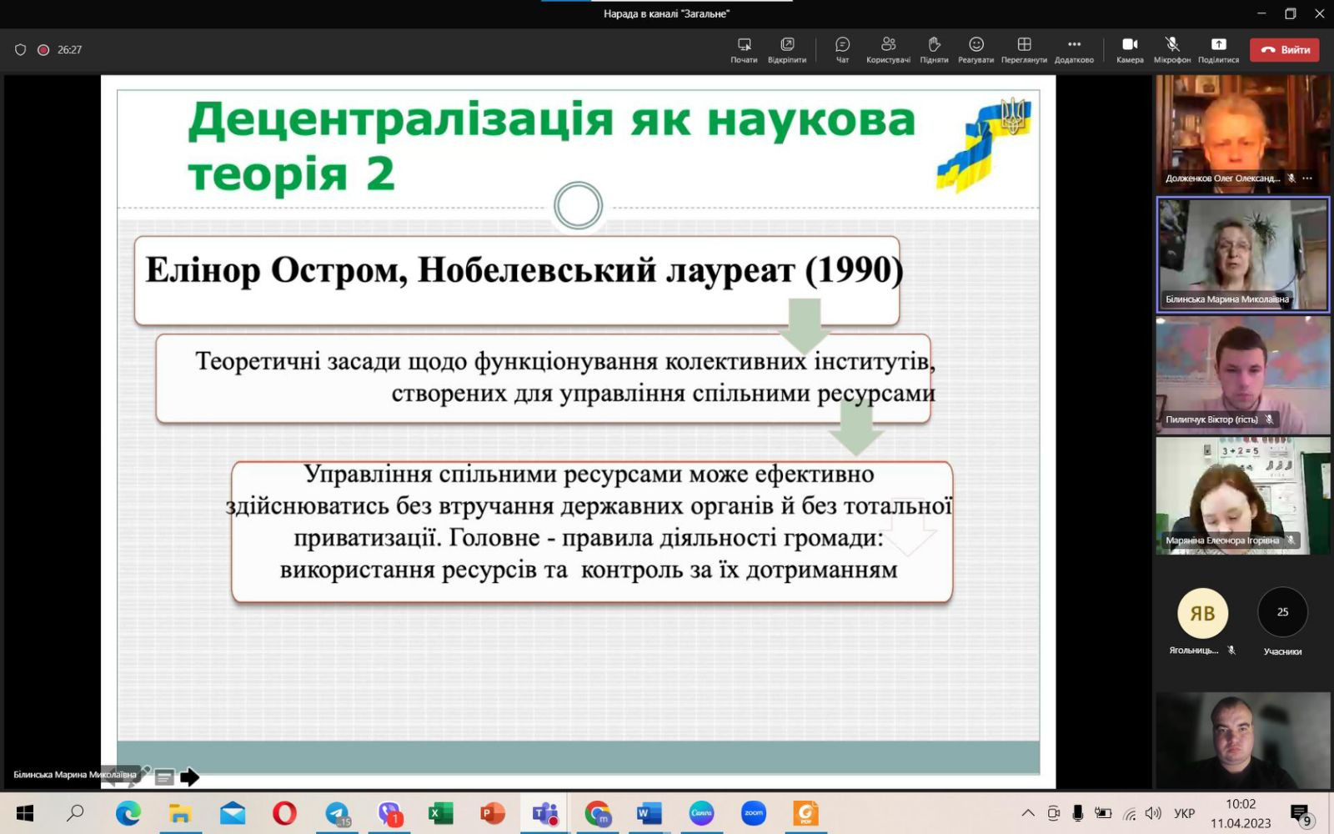Select Білинська Марина Миколаївна video tile

[x=1242, y=254]
